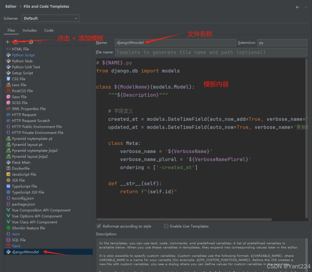Click the 'ordering = ['-created_at']' line
This screenshot has width=312, height=272.
(159, 168)
